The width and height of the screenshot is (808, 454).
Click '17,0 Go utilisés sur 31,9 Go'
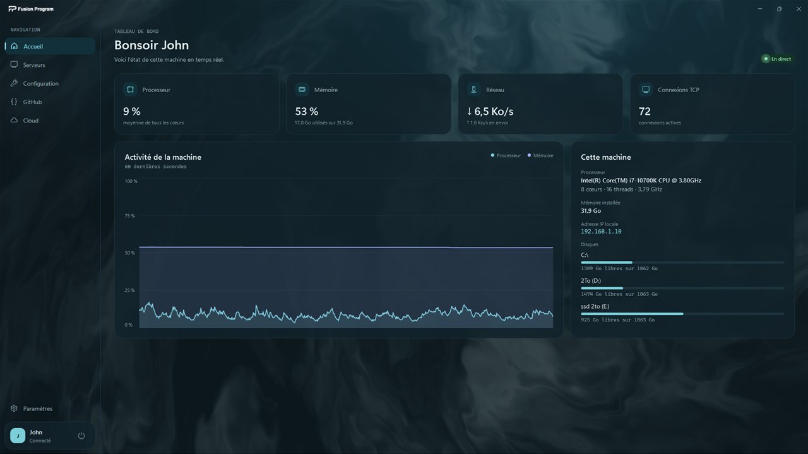pyautogui.click(x=324, y=122)
